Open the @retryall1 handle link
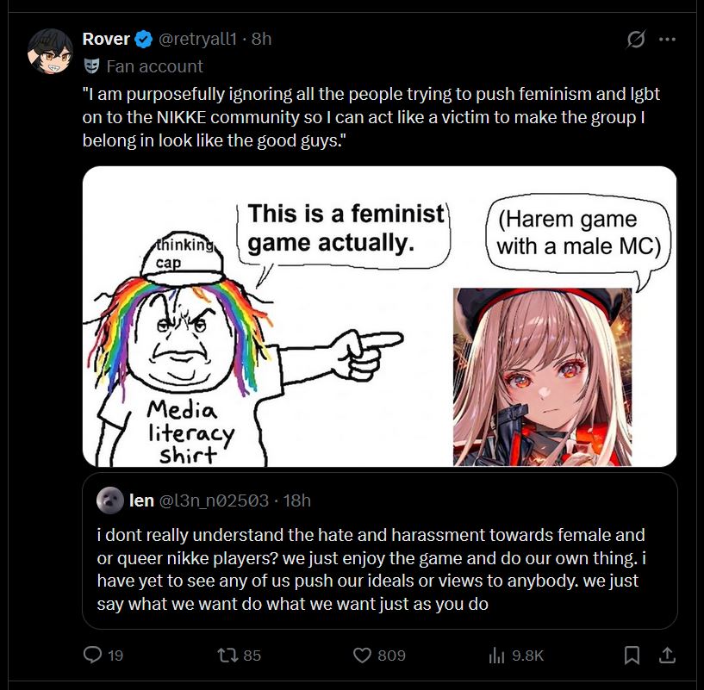The height and width of the screenshot is (690, 704). click(x=197, y=39)
